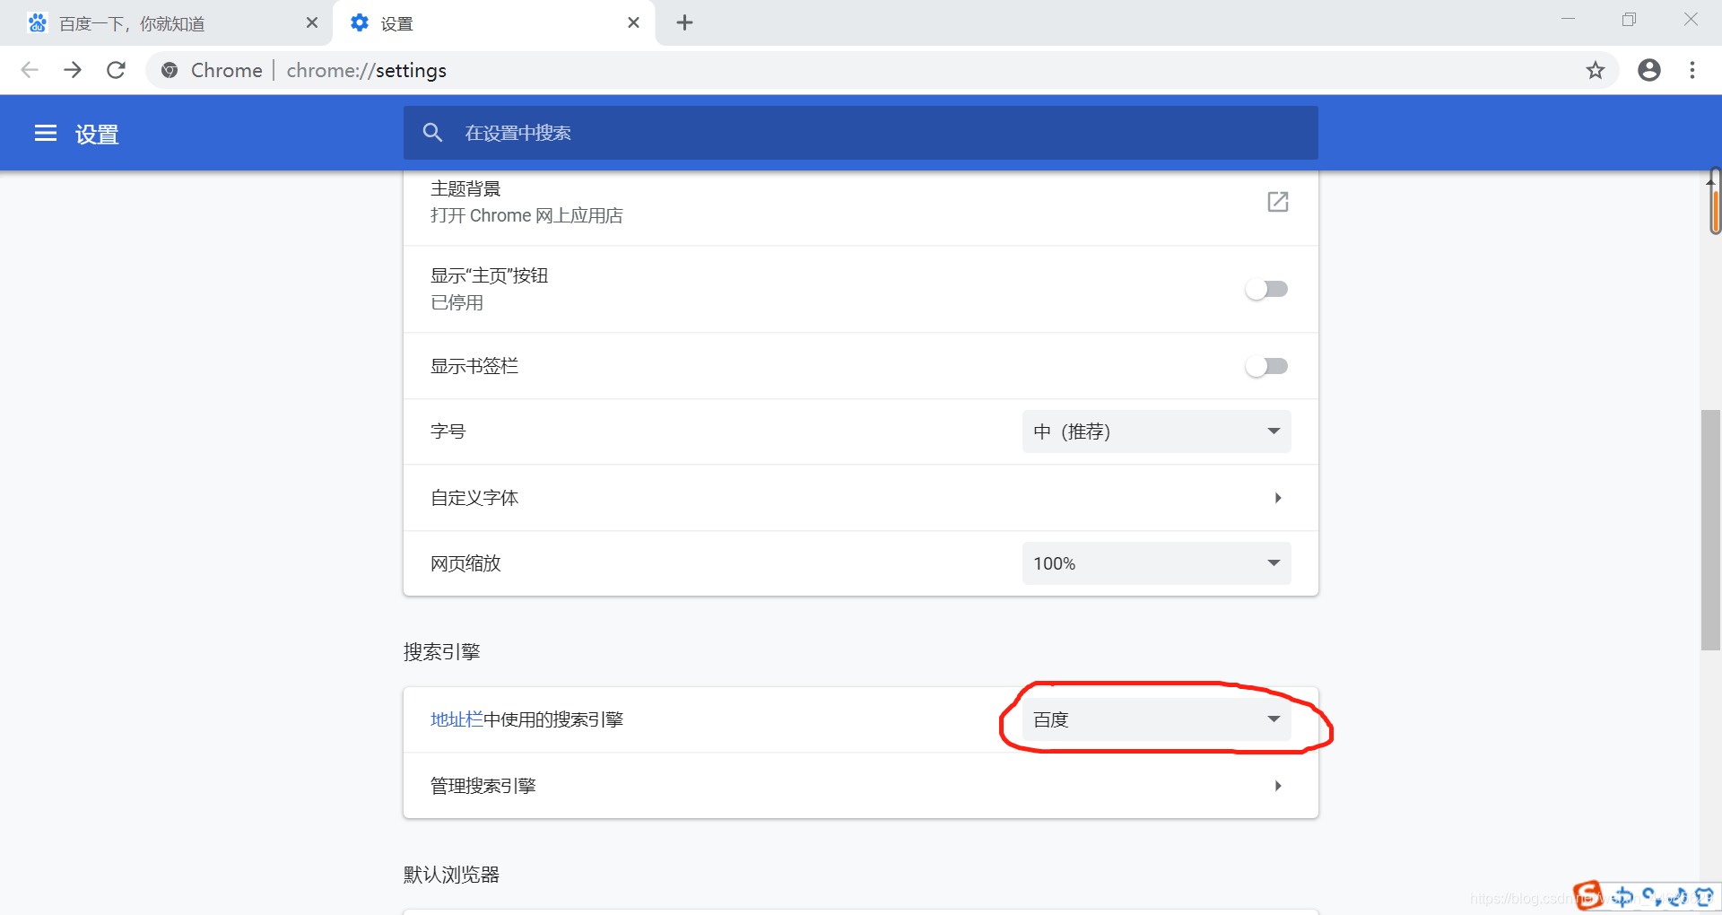Click the 已停用 status text

point(457,303)
